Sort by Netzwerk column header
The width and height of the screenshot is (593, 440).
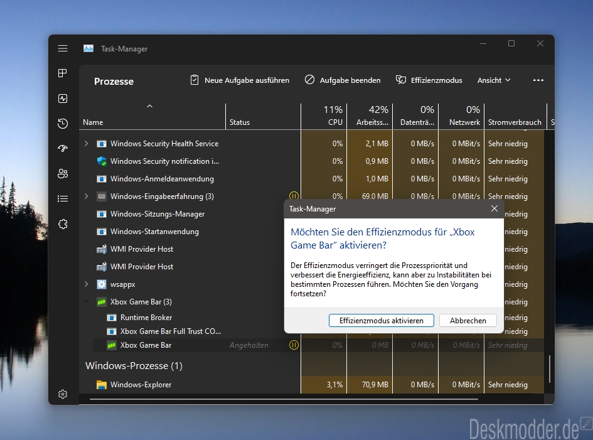tap(461, 117)
